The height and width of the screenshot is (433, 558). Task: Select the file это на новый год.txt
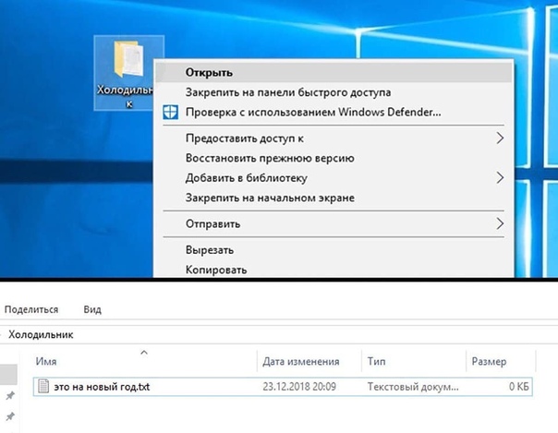[x=102, y=387]
